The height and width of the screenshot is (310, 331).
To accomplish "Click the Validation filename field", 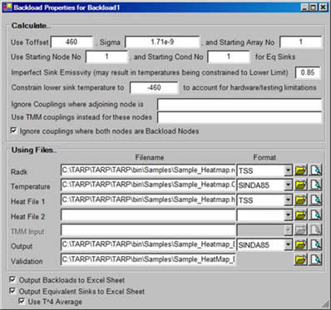I will click(148, 259).
